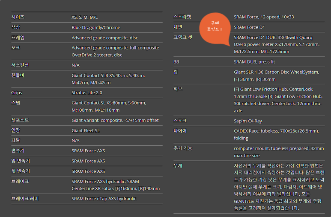Screen dimensions: 331x217
Task: Select the 스포크 label
Action: point(180,121)
